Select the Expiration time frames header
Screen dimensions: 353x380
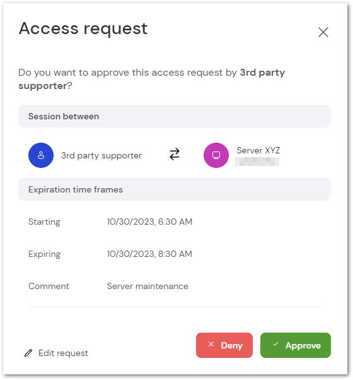click(175, 189)
